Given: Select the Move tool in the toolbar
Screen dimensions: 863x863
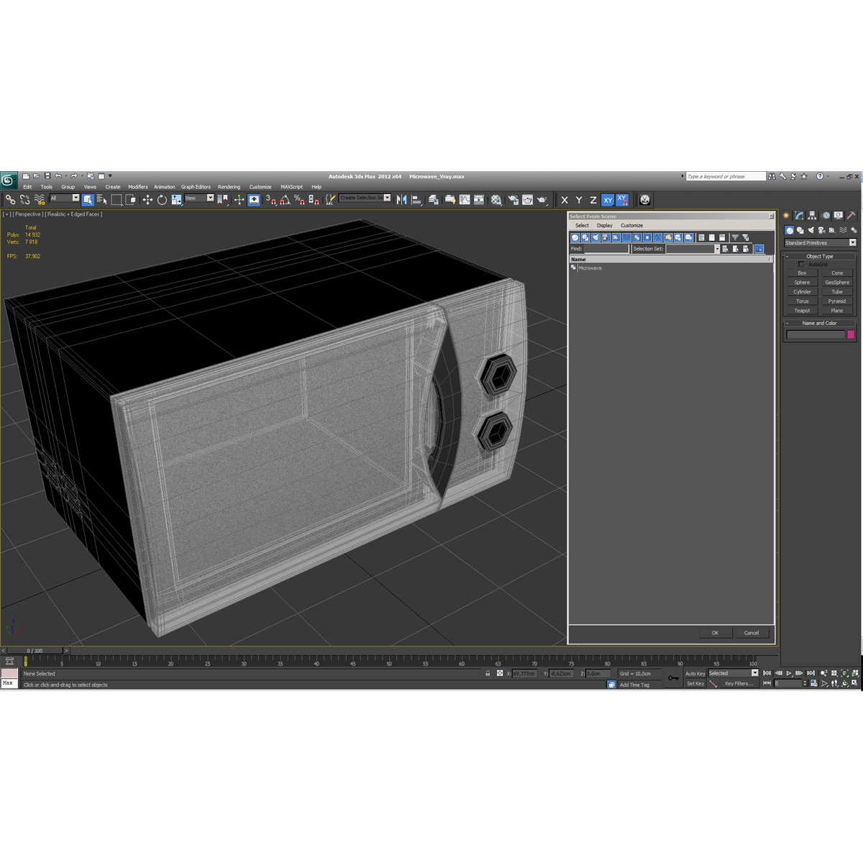Looking at the screenshot, I should (x=147, y=199).
